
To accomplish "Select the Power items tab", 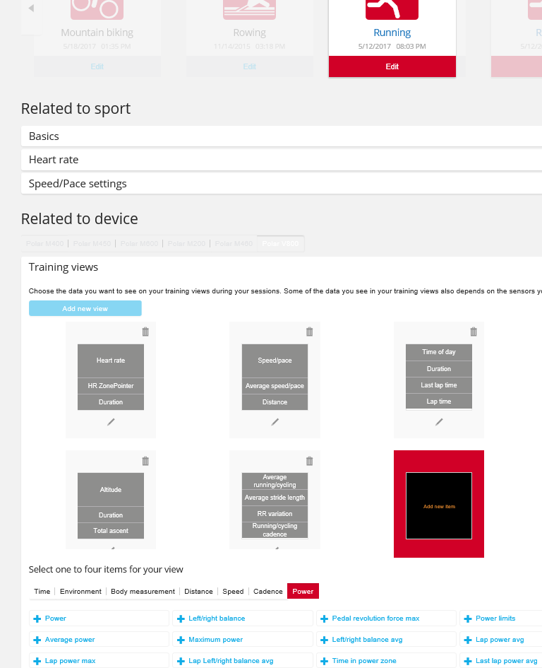I will click(x=303, y=592).
